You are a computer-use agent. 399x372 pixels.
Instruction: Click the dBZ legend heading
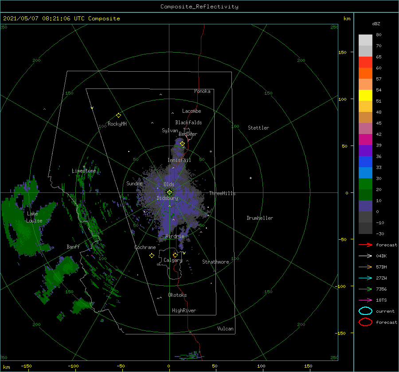pyautogui.click(x=376, y=23)
